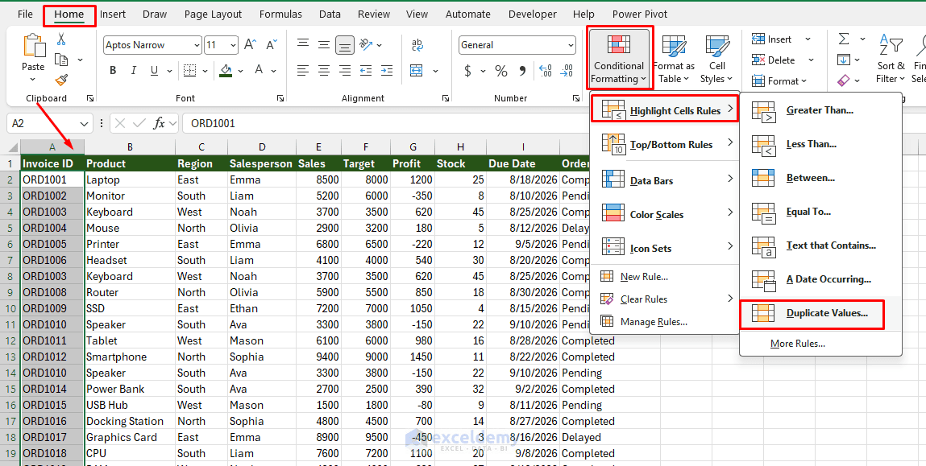Open the Cell Styles gallery

point(717,60)
